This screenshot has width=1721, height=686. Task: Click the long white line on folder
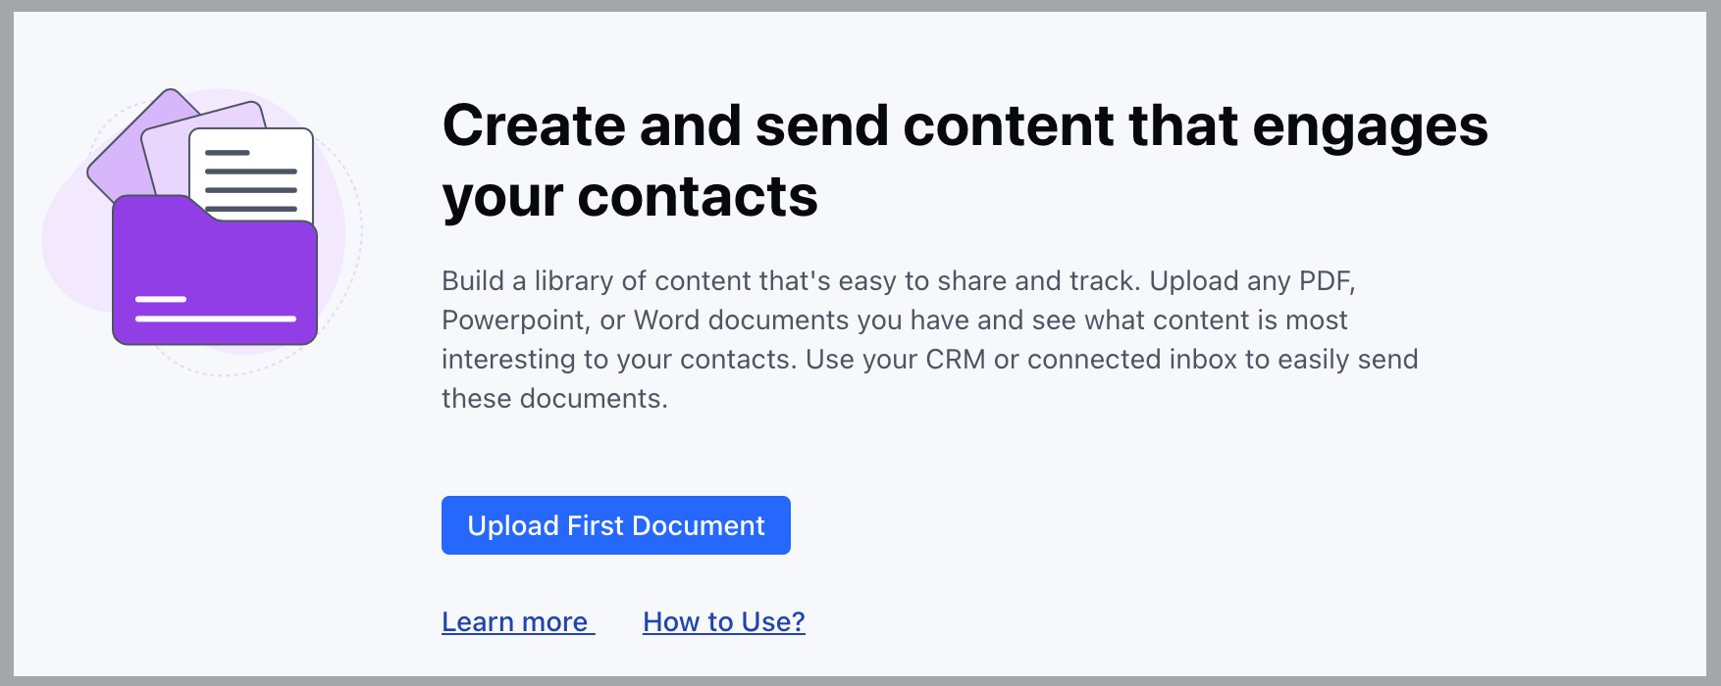pyautogui.click(x=216, y=318)
